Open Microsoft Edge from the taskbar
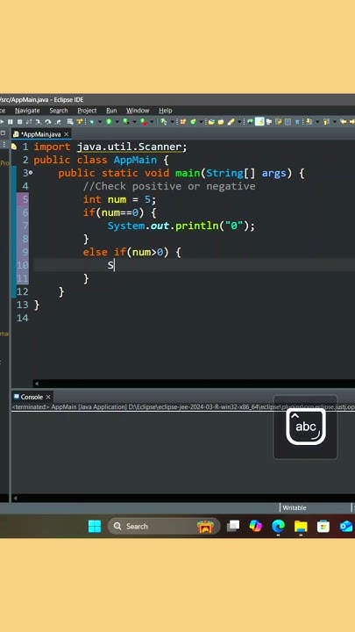Screen dimensions: 355x632 click(x=278, y=527)
